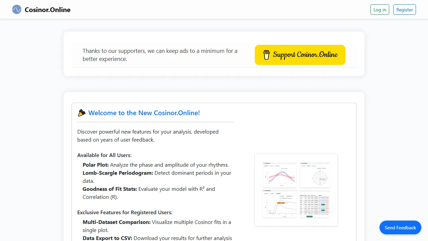Image resolution: width=428 pixels, height=241 pixels.
Task: Click the Cosinor.Online waveform logo icon
Action: [16, 9]
